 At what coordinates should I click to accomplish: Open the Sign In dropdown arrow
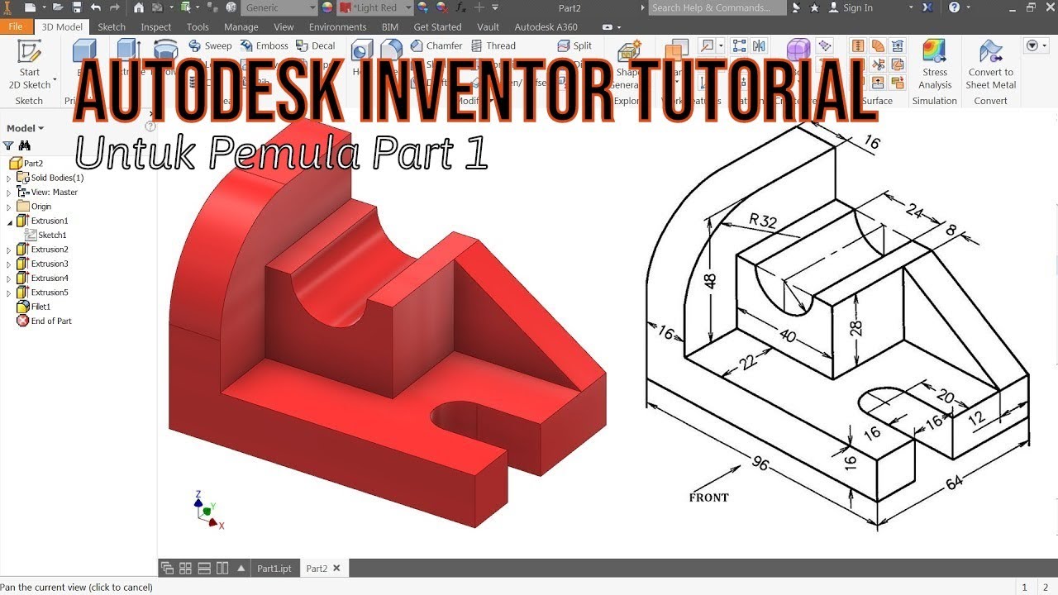[x=911, y=7]
